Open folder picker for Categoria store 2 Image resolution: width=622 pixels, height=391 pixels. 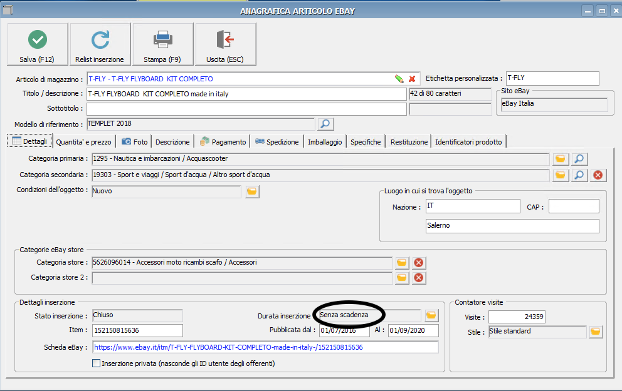(402, 278)
